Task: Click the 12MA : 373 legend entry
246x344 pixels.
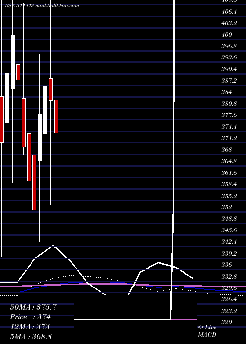Action: coord(31,327)
